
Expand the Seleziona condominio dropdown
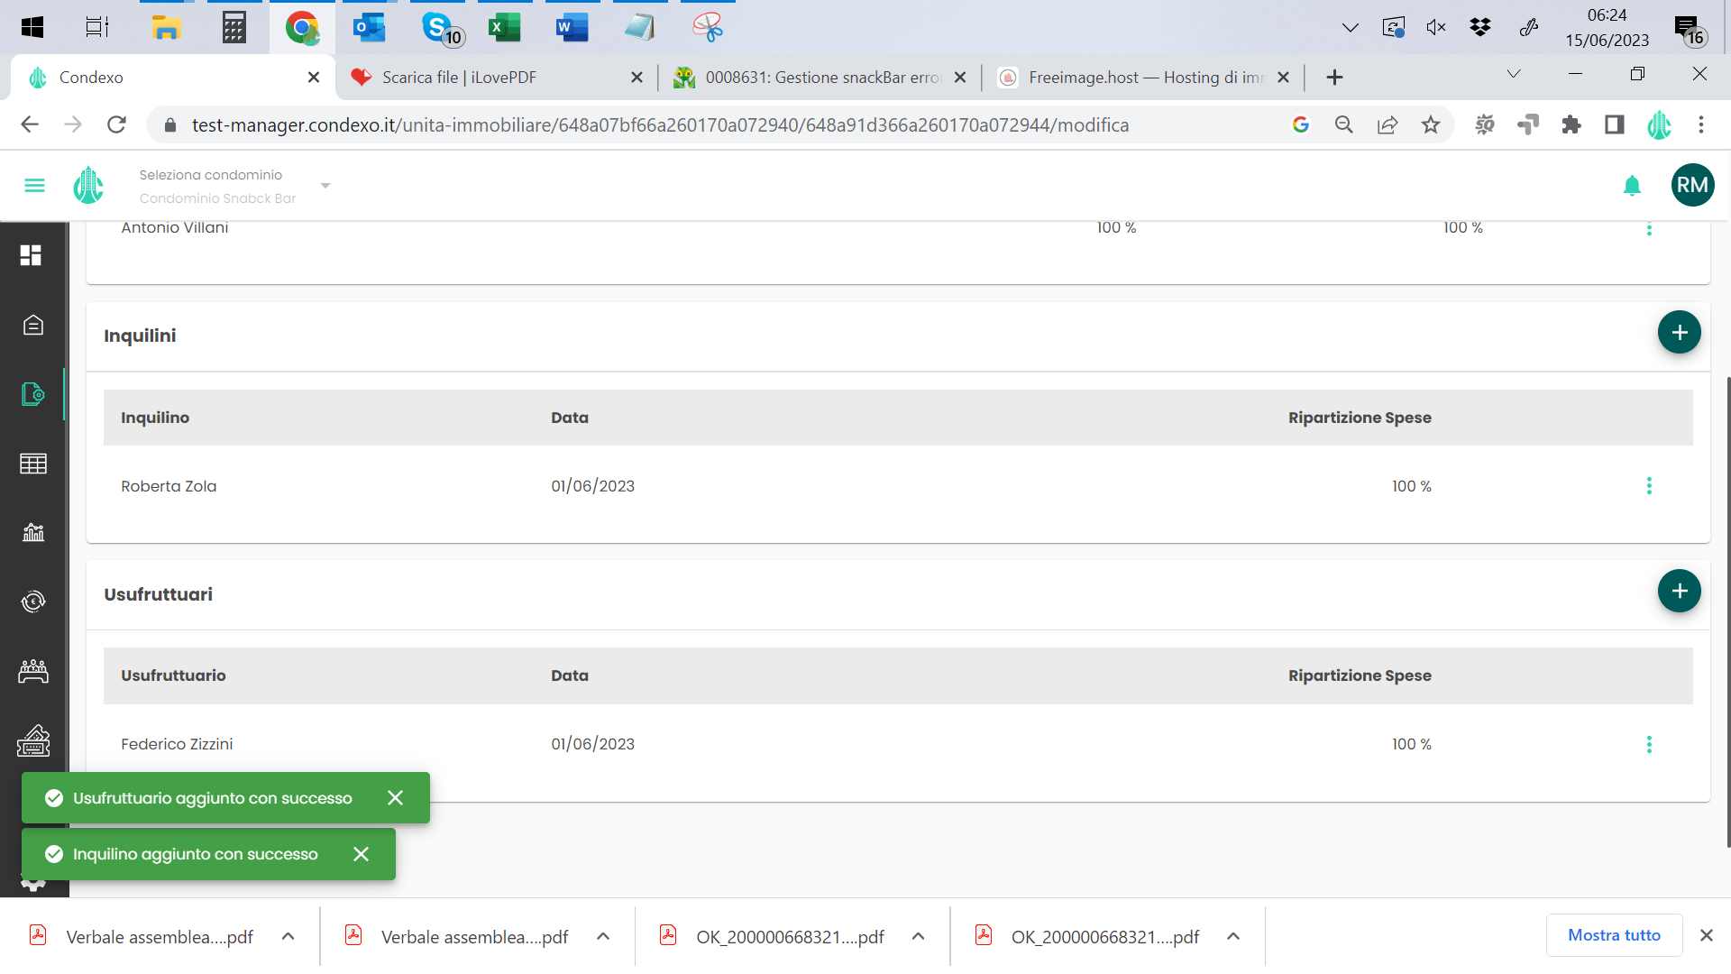pyautogui.click(x=325, y=186)
